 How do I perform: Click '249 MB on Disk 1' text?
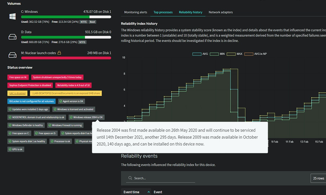click(x=99, y=53)
